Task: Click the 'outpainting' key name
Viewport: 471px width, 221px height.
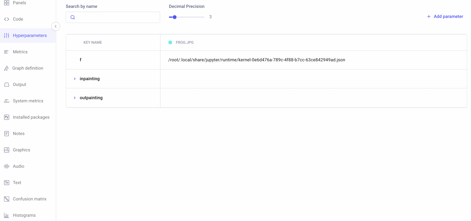Action: [x=91, y=98]
